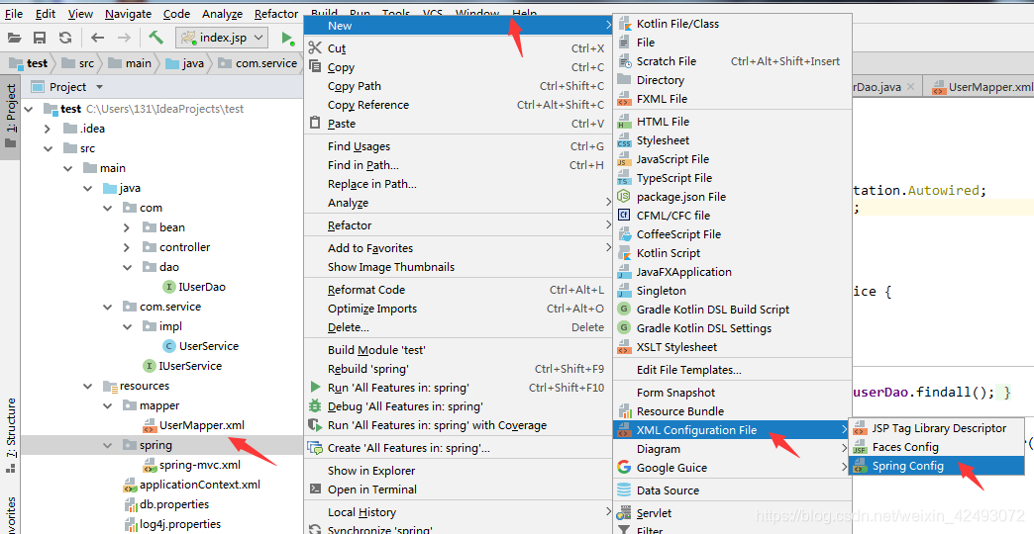Select Stylesheet in New submenu
The image size is (1034, 534).
coord(732,140)
